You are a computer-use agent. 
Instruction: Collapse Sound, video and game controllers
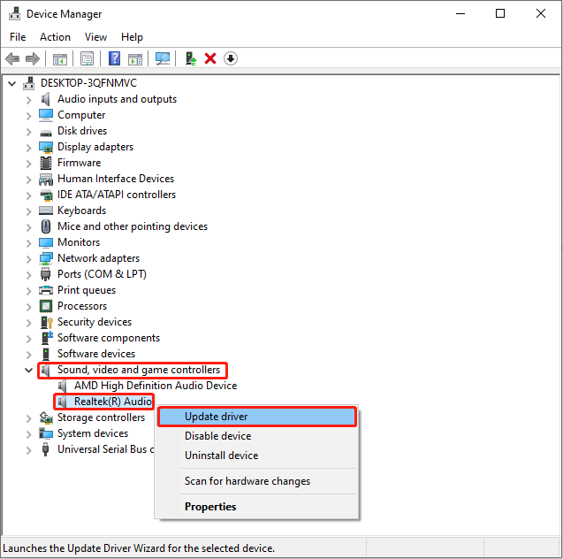[29, 370]
